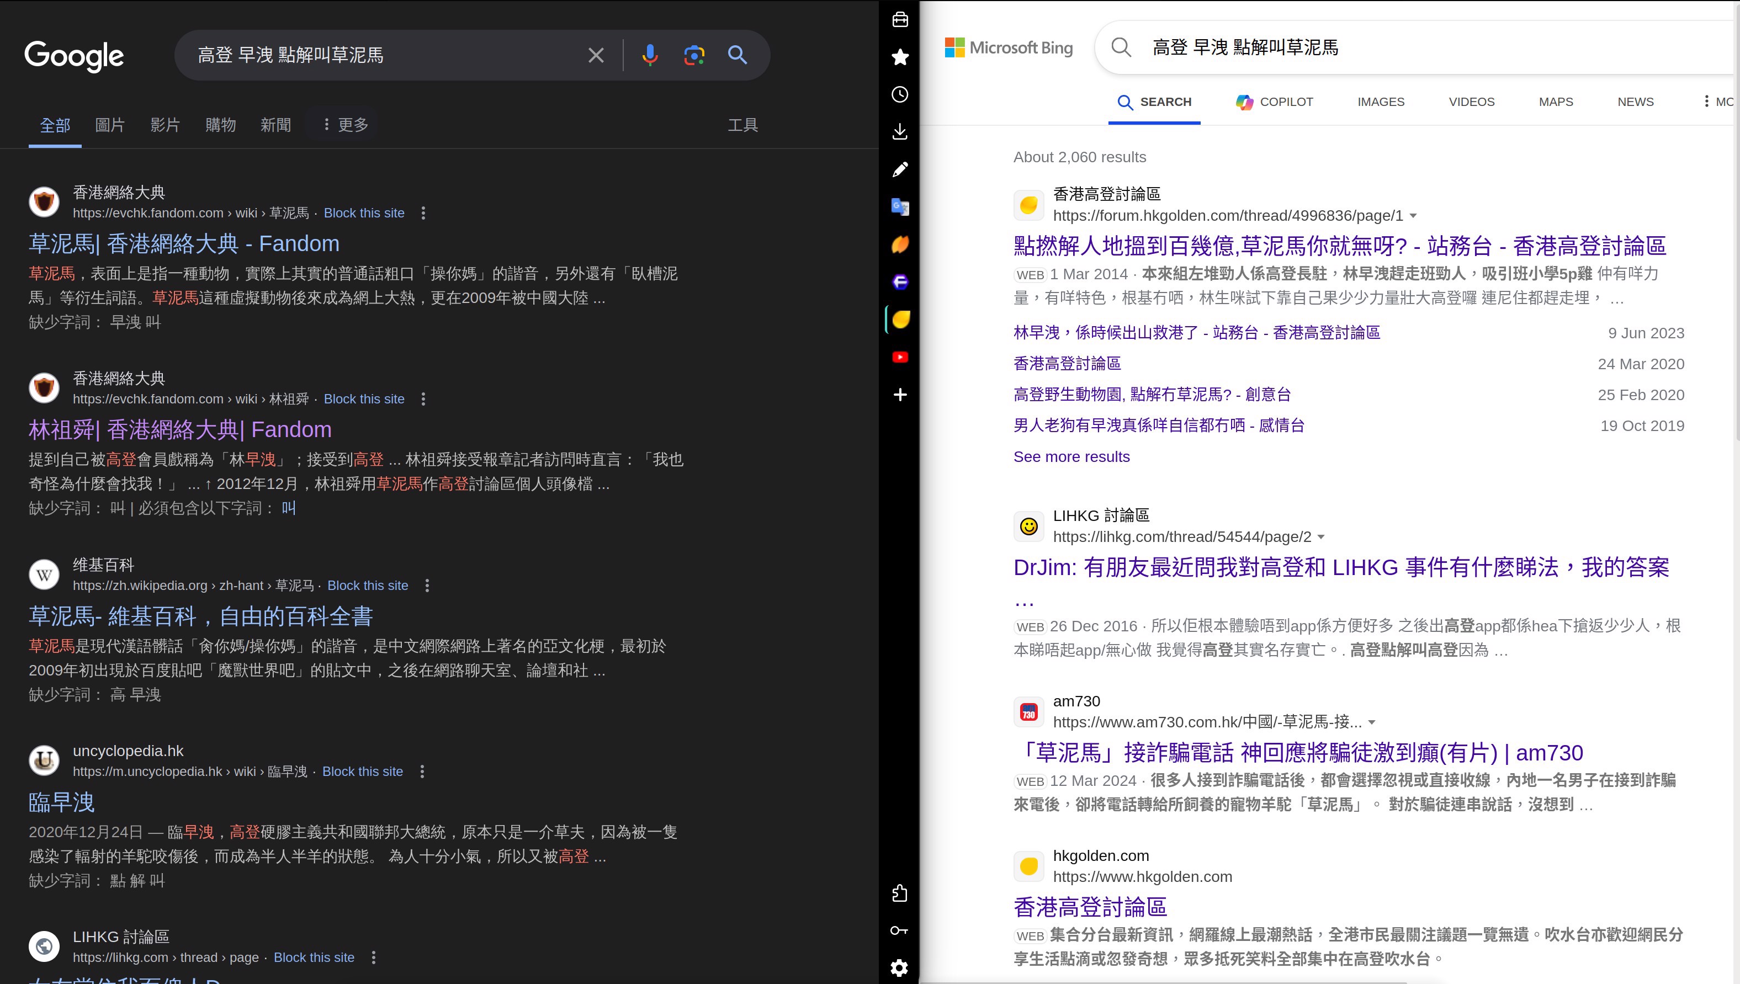Image resolution: width=1740 pixels, height=984 pixels.
Task: Switch to Google 新聞 tab
Action: tap(276, 125)
